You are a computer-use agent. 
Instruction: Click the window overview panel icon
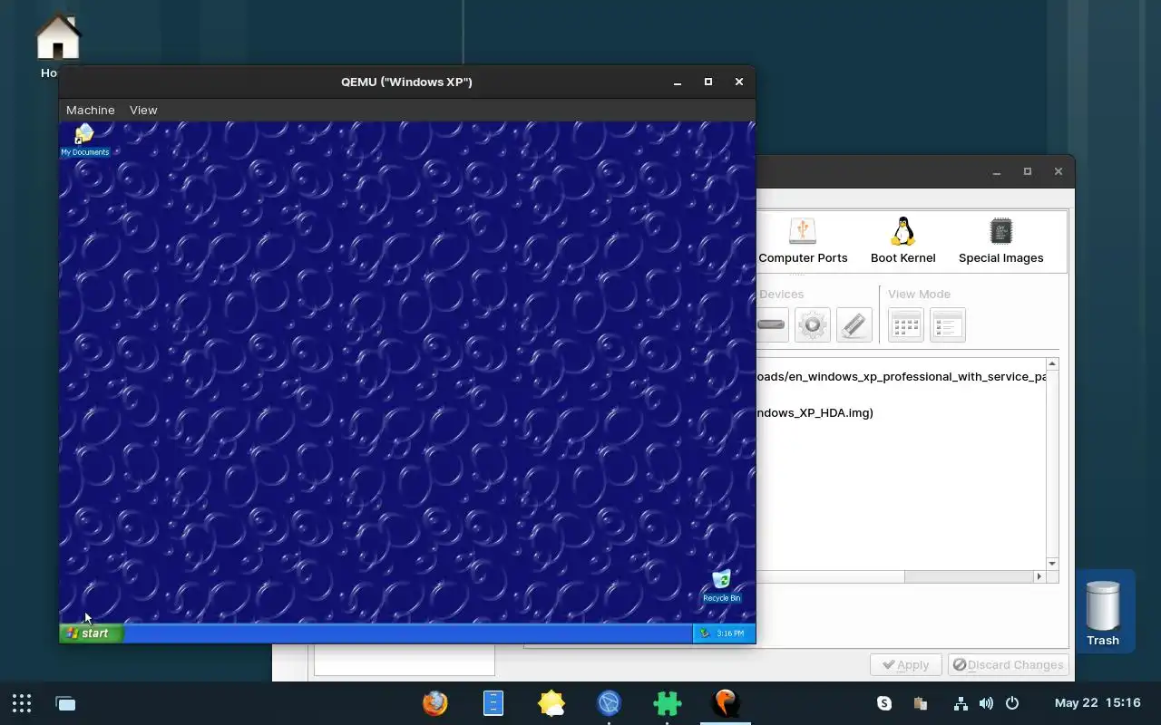tap(65, 703)
